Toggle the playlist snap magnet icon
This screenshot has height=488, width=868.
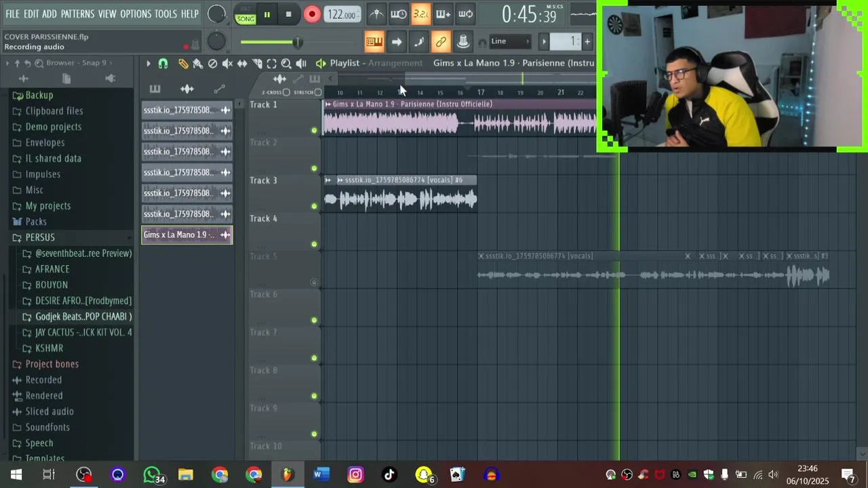(x=163, y=64)
